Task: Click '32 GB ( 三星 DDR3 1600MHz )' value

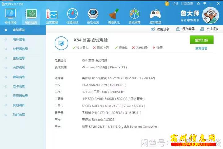Action: coord(104,92)
